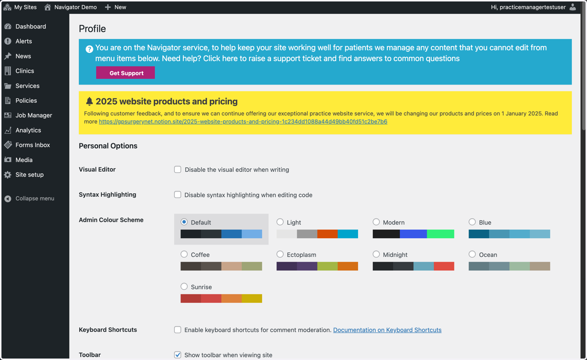The width and height of the screenshot is (587, 360).
Task: Enable keyboard shortcuts for comment moderation checkbox
Action: click(178, 330)
